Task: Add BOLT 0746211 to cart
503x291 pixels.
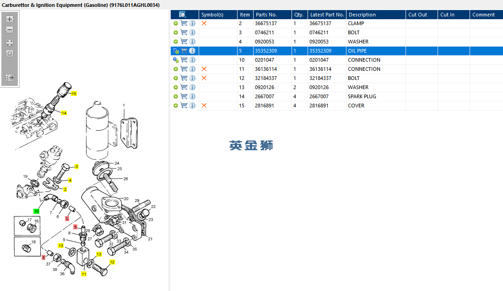Action: [184, 32]
